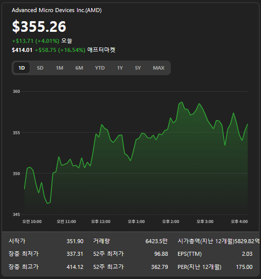261x279 pixels.
Task: Click the 오후 3:00 time axis label
Action: pyautogui.click(x=205, y=221)
